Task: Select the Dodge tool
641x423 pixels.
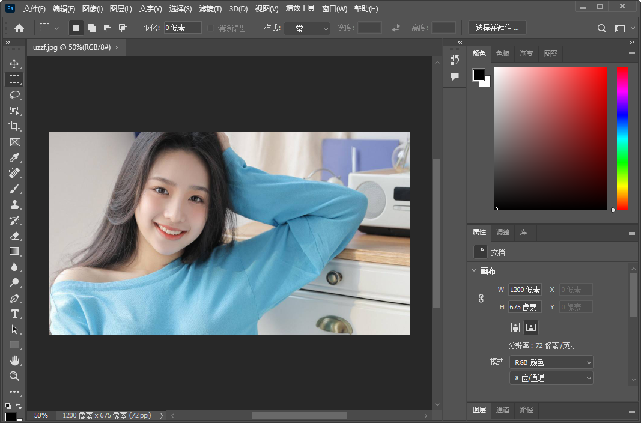Action: click(x=14, y=282)
